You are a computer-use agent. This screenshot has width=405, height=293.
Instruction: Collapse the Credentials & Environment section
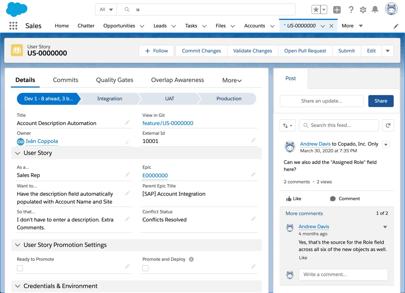(x=18, y=286)
